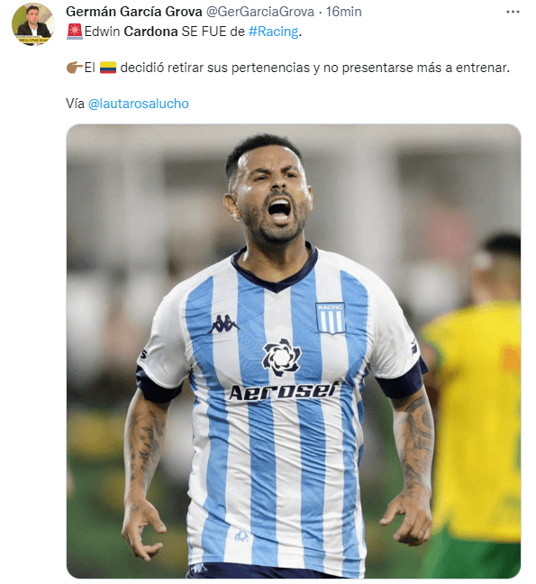Visit the @lautarosalucho mention

pos(139,104)
